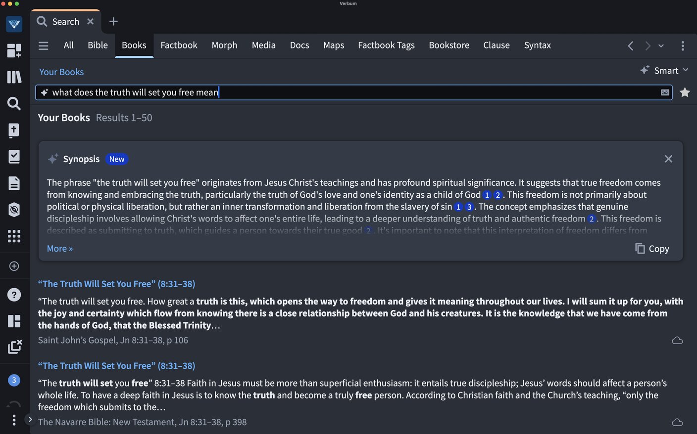This screenshot has height=434, width=697.
Task: Open the Help question mark icon
Action: [x=14, y=295]
